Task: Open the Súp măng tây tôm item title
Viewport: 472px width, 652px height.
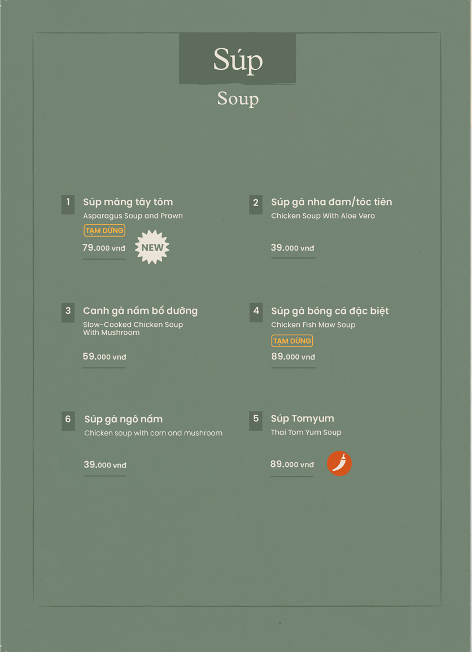Action: point(128,202)
